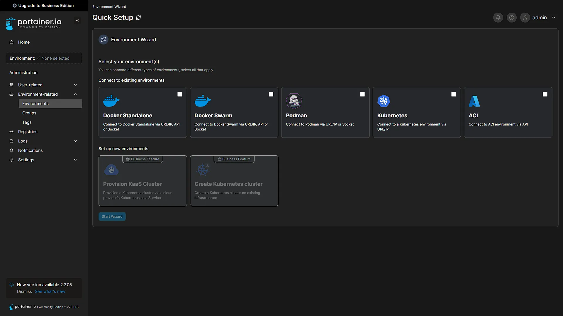Click the Kubernetes wheel icon
The image size is (563, 316).
coord(384,101)
